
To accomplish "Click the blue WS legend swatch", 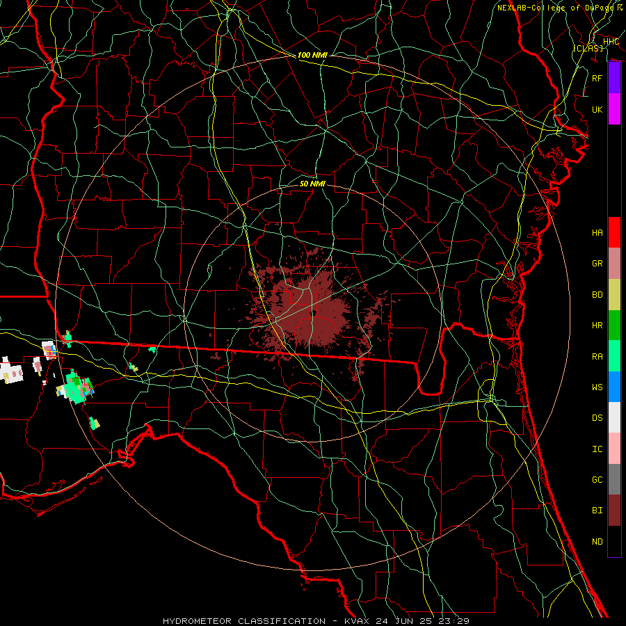I will coord(614,387).
